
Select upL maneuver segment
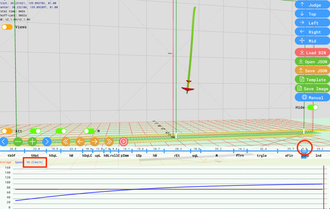(98, 156)
